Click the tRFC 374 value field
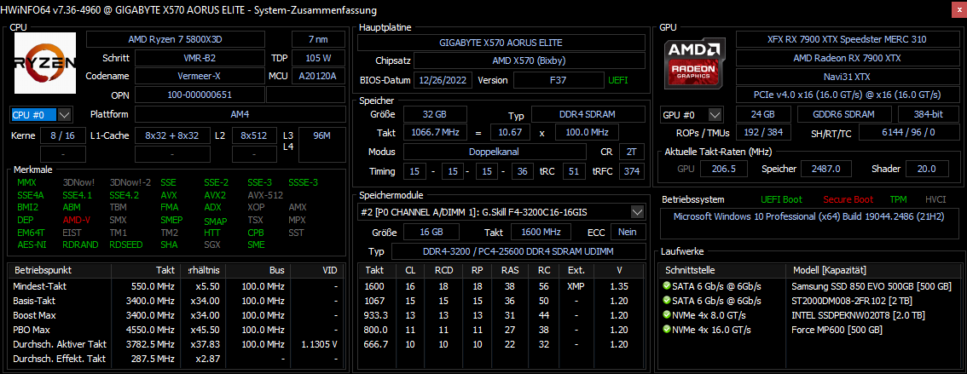Viewport: 967px width, 374px height. coord(630,170)
